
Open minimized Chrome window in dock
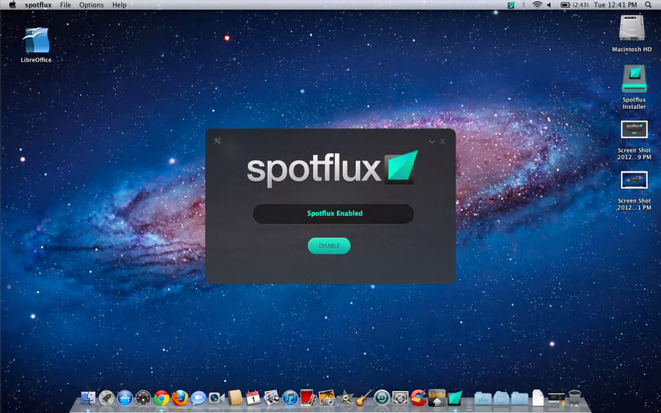557,399
